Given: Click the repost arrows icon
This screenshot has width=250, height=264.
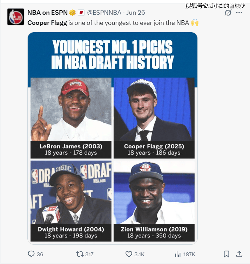Looking at the screenshot, I should [x=80, y=254].
